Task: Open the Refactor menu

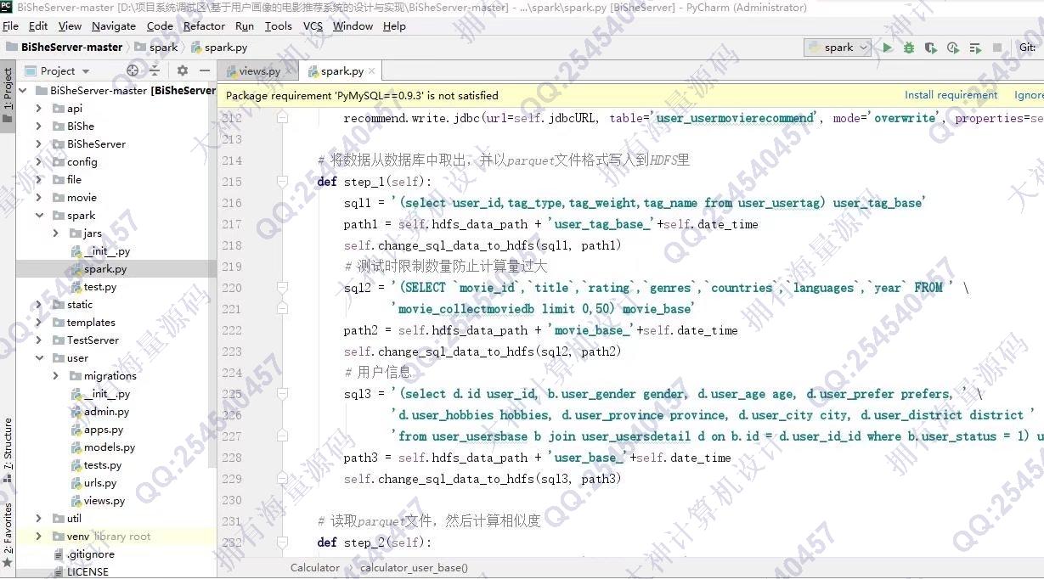Action: [204, 26]
